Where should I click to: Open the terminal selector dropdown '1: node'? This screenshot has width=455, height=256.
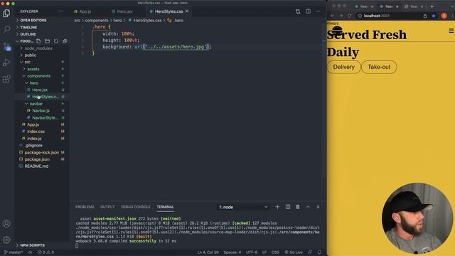point(243,207)
